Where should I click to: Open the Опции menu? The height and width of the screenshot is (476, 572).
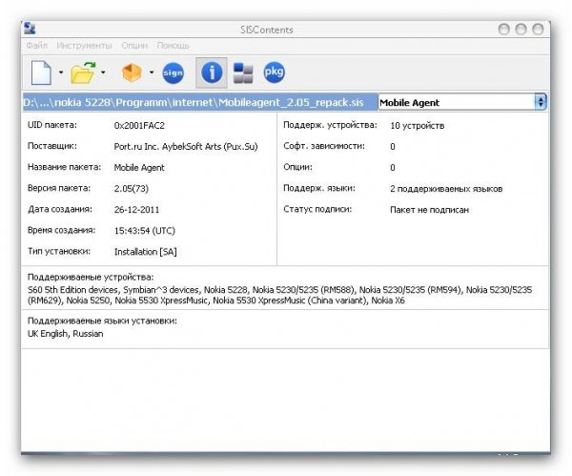pos(134,46)
